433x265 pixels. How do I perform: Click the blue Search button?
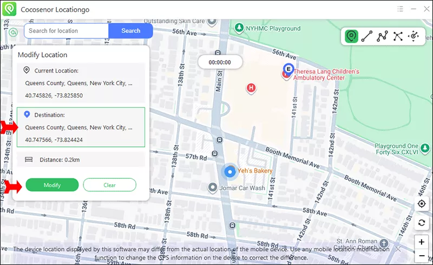coord(130,31)
